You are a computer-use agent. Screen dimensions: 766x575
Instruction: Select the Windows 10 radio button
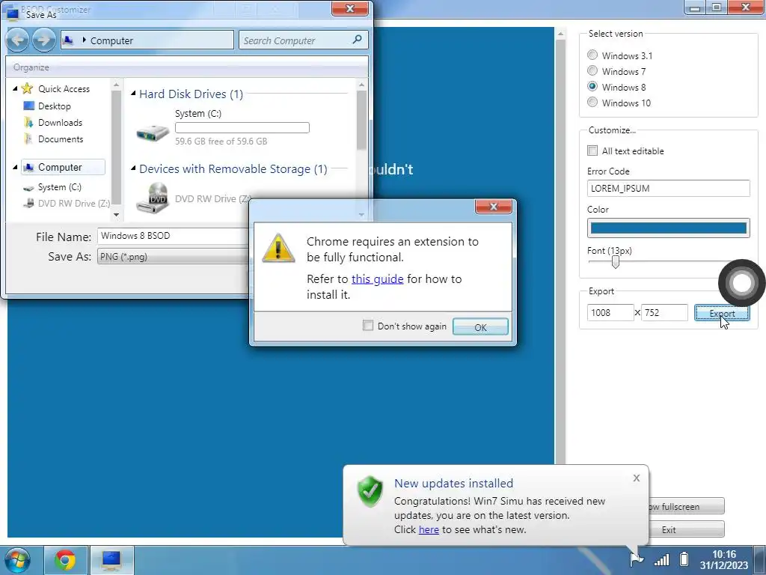pyautogui.click(x=592, y=102)
